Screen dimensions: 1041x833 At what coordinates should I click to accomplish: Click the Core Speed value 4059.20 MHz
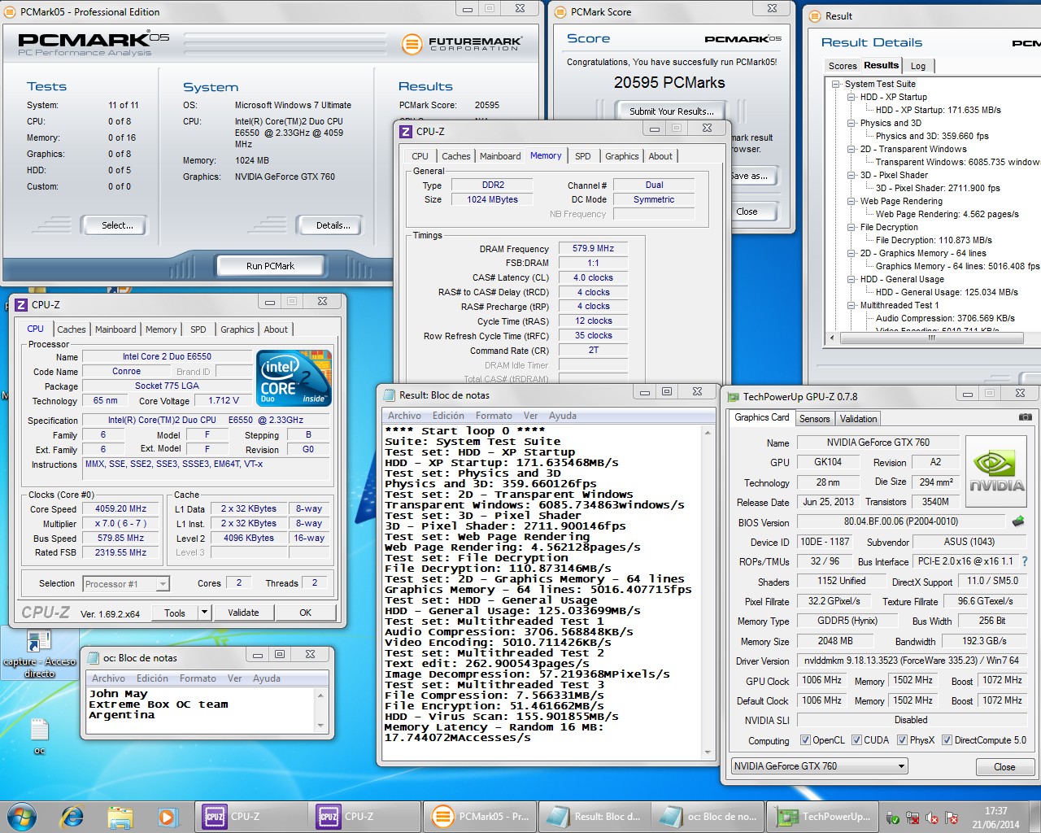coord(120,508)
